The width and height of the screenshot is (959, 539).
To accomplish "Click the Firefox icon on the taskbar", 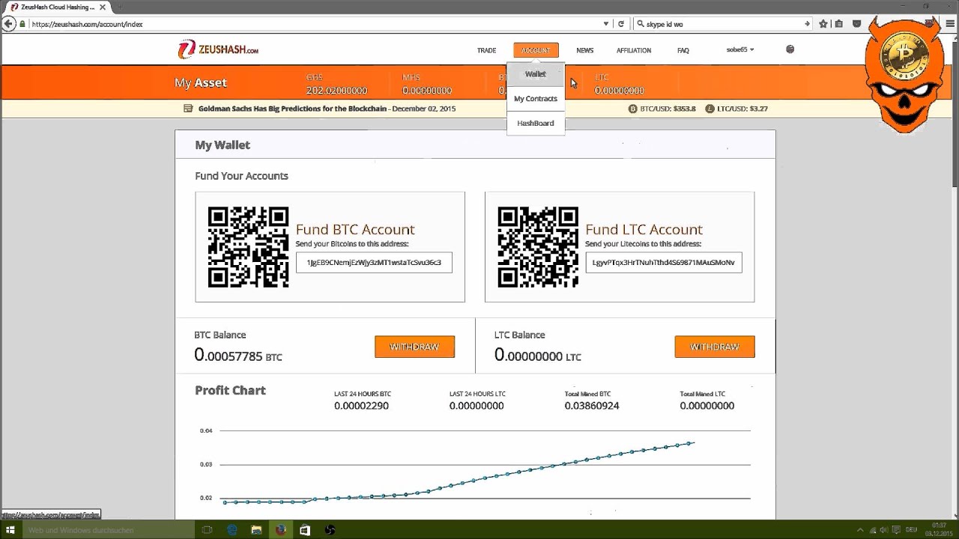I will click(x=281, y=530).
